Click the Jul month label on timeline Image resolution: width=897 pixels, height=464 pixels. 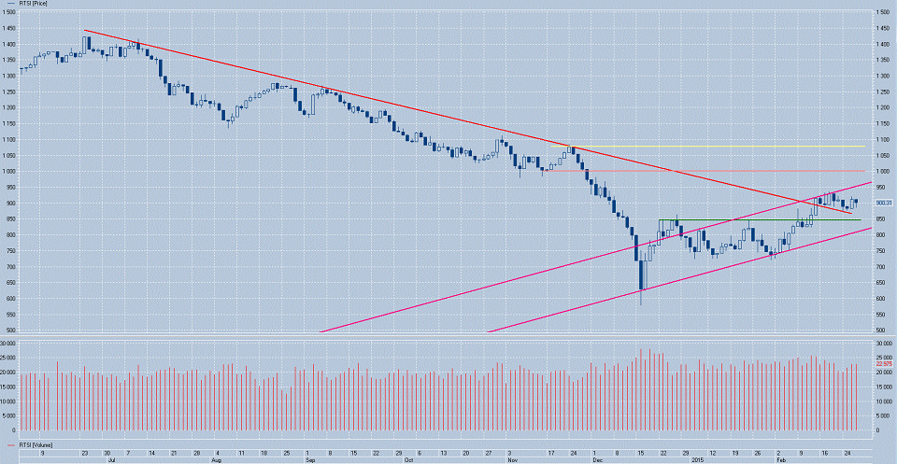112,460
